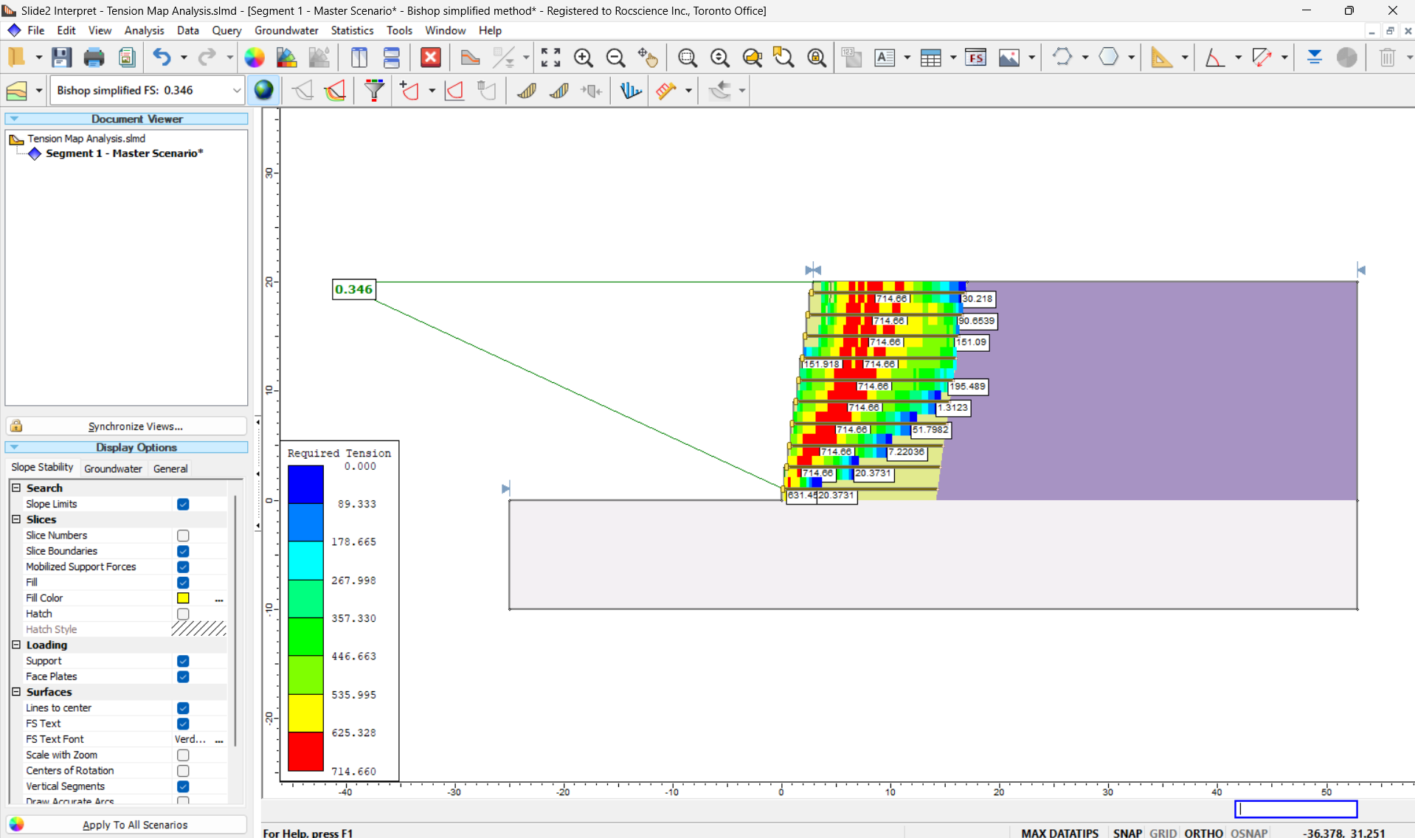Click Apply To All Scenarios button

click(x=127, y=825)
